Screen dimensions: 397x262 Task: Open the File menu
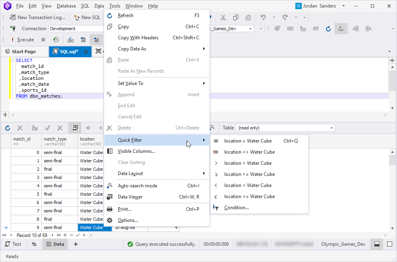pyautogui.click(x=19, y=6)
